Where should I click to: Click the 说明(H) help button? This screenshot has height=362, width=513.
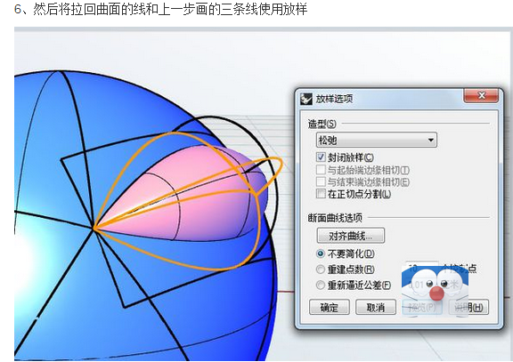point(468,307)
